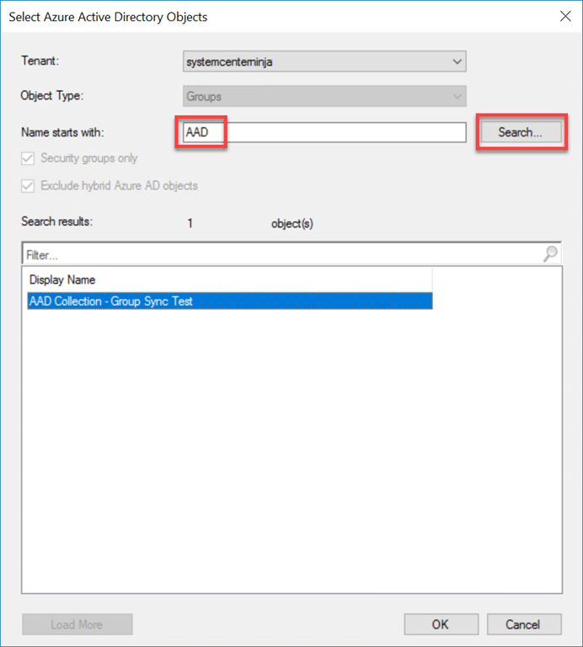Toggle the Security groups only checkbox
The image size is (583, 647).
[x=29, y=158]
